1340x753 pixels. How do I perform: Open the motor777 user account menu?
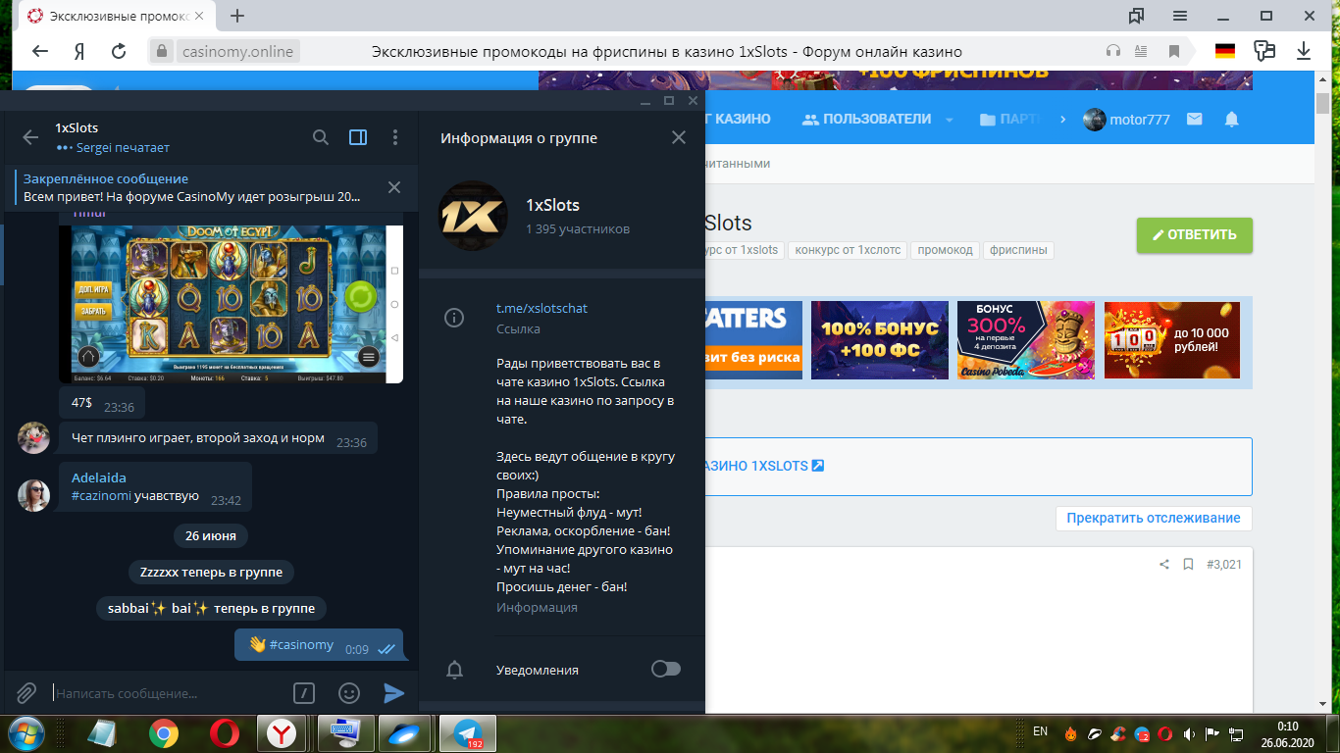[x=1126, y=120]
